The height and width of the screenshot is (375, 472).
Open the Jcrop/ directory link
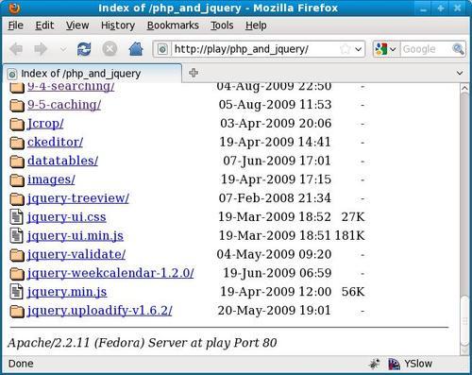coord(45,124)
